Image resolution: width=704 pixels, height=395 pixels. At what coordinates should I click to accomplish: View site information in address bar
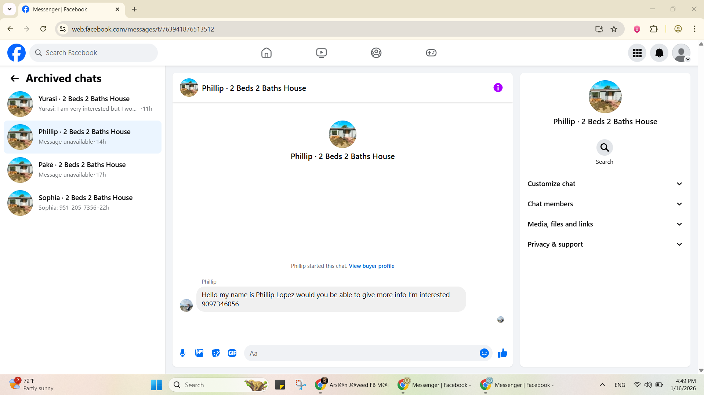[x=63, y=29]
